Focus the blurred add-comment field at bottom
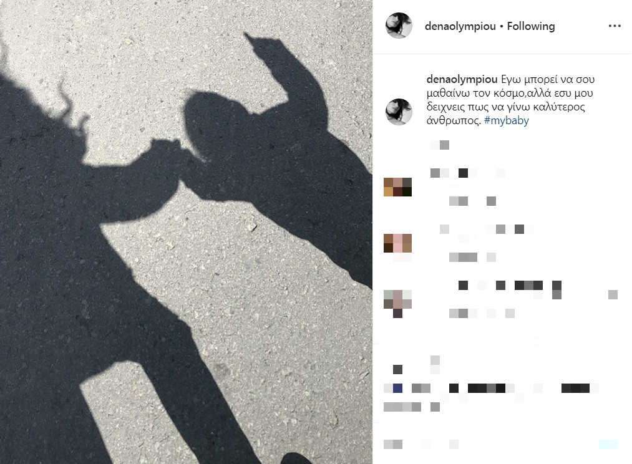Screen dimensions: 632x464 click(x=484, y=444)
